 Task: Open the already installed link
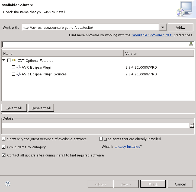click(127, 147)
